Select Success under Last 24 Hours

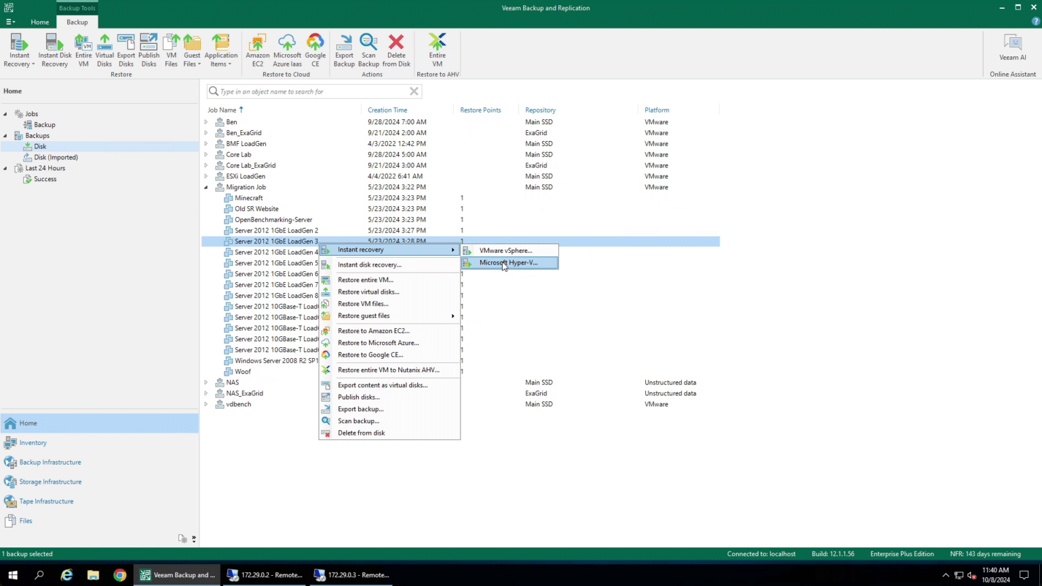tap(45, 179)
